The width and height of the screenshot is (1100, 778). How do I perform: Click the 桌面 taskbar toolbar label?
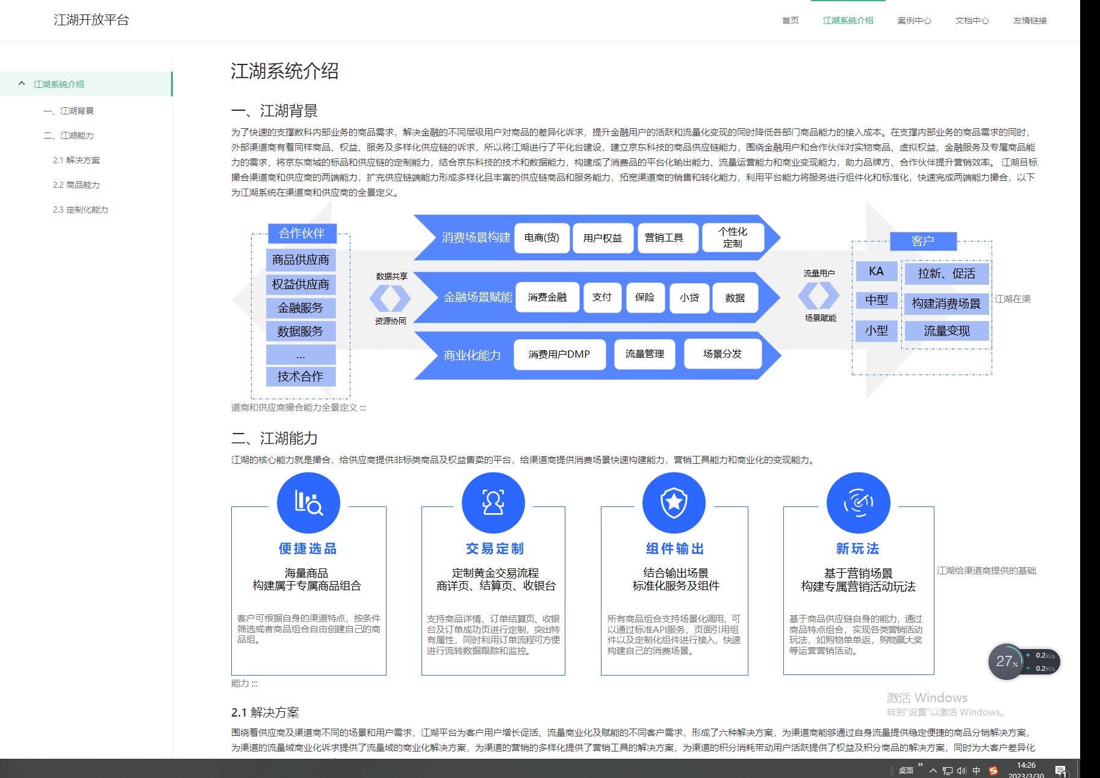point(906,771)
